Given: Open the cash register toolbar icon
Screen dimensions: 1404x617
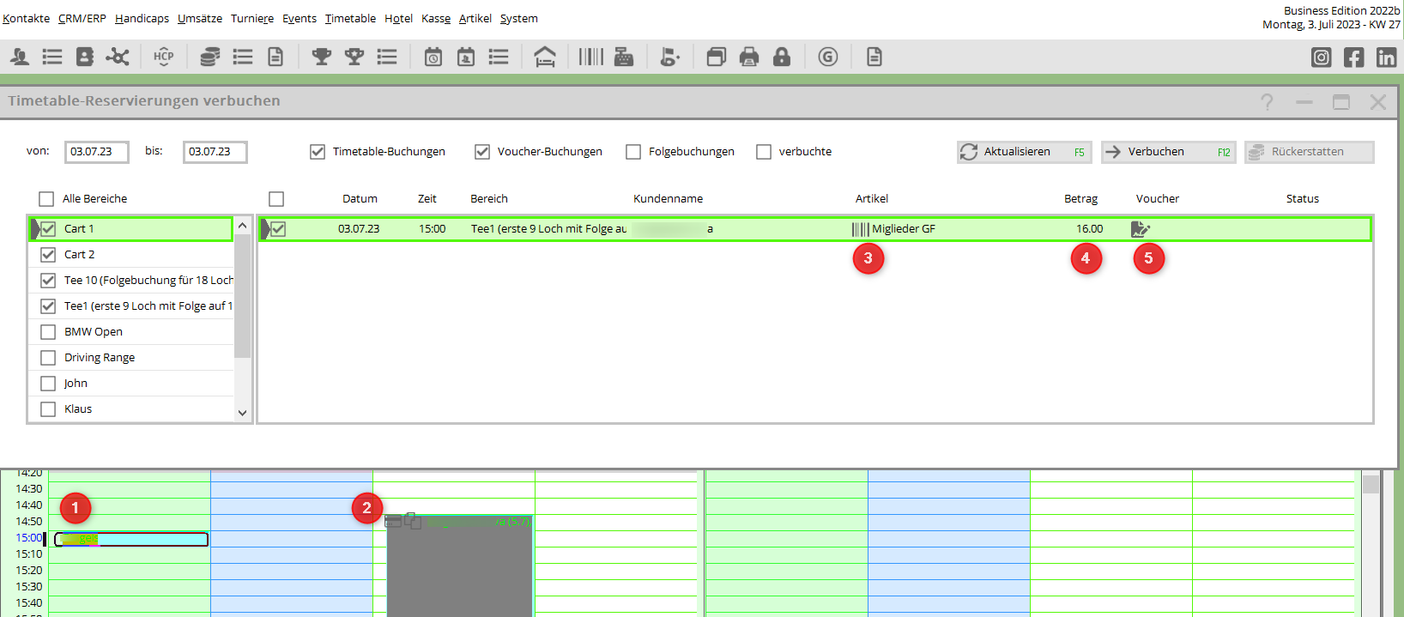Looking at the screenshot, I should click(x=624, y=57).
